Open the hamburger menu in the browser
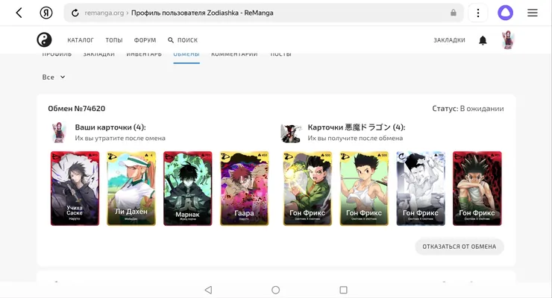The image size is (552, 298). (533, 13)
